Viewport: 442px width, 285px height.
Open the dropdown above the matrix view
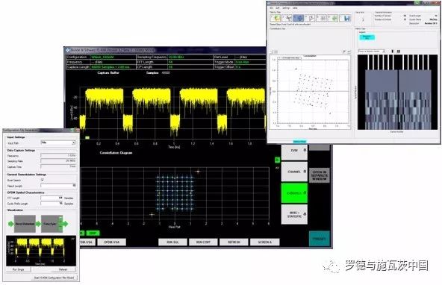coord(372,51)
